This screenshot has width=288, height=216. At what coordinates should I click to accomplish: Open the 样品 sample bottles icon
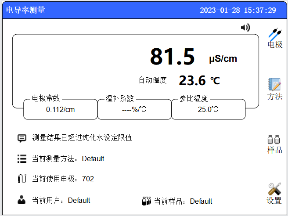274,144
